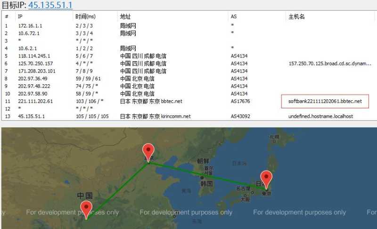The width and height of the screenshot is (377, 229).
Task: Click AS17676 cell
Action: [x=240, y=101]
